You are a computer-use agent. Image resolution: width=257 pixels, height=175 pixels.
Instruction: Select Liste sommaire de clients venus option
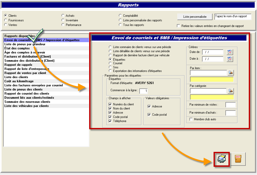(x=110, y=47)
